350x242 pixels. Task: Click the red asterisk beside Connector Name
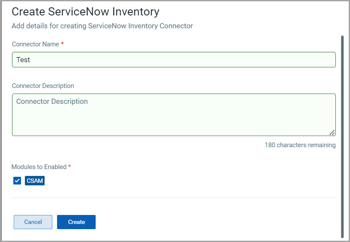pyautogui.click(x=63, y=44)
